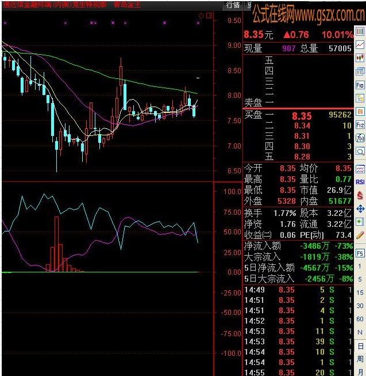Select the pencil drawing tool icon
The image size is (366, 376).
[x=360, y=235]
